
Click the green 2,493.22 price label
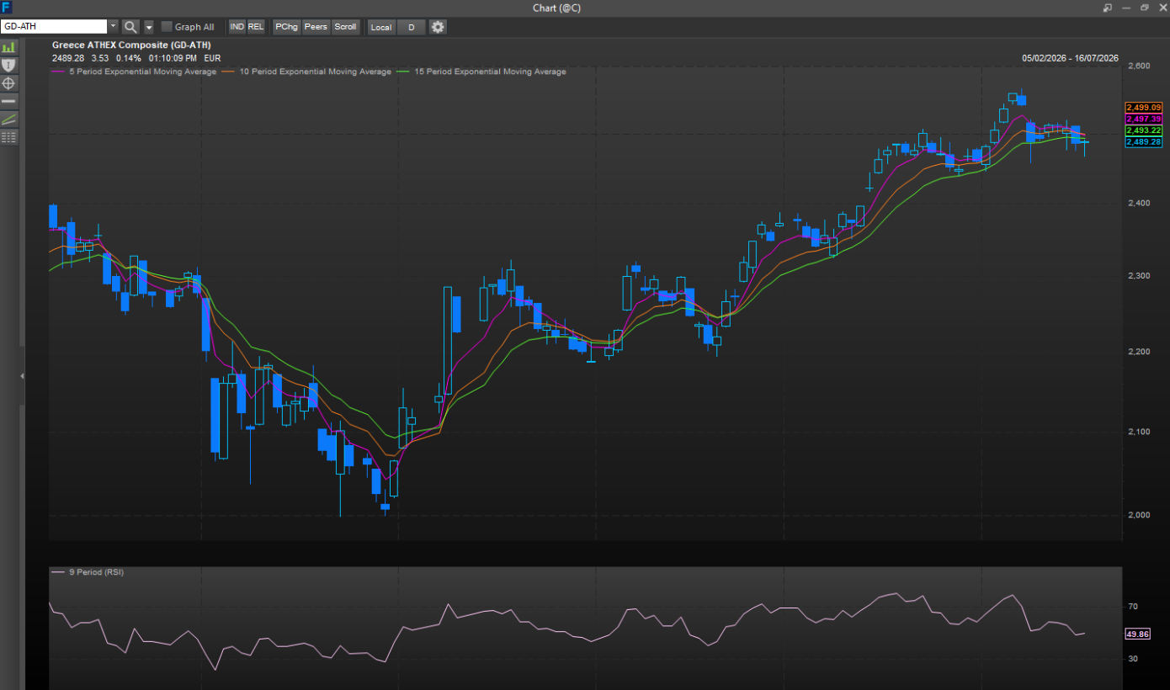click(x=1143, y=130)
